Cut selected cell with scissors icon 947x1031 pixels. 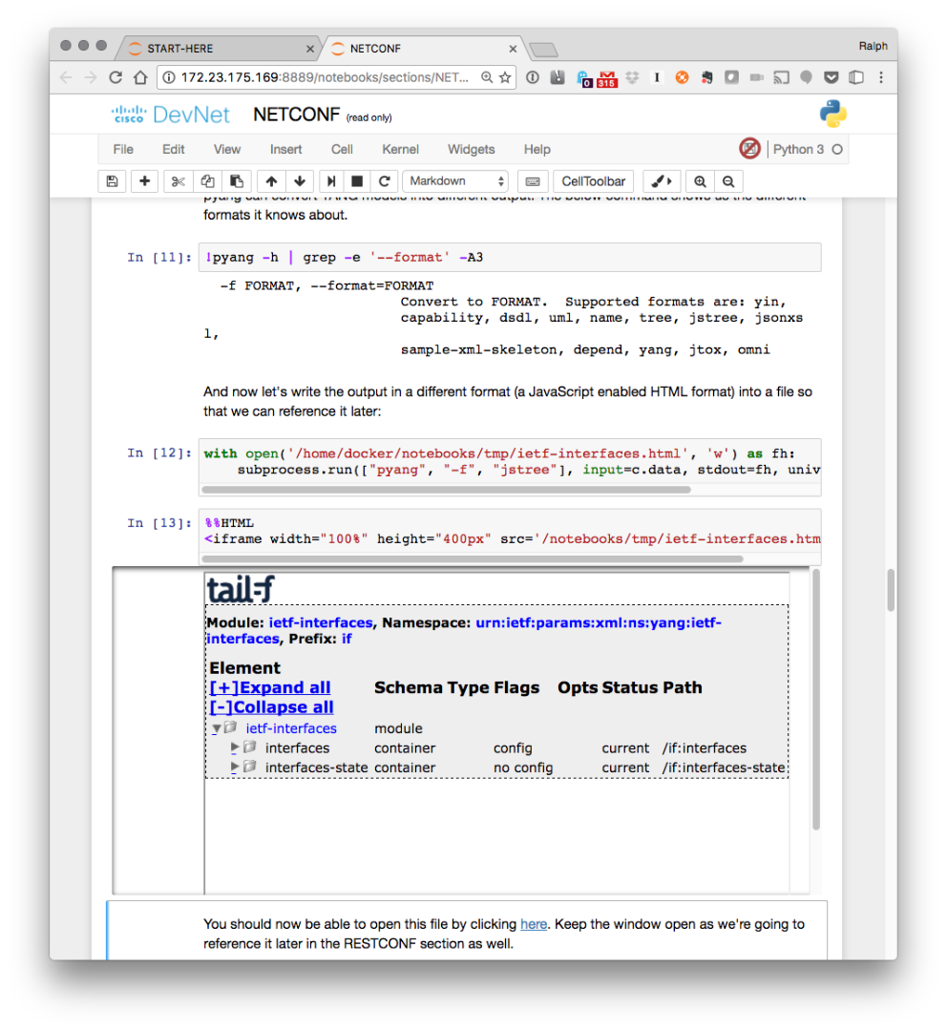click(x=178, y=181)
